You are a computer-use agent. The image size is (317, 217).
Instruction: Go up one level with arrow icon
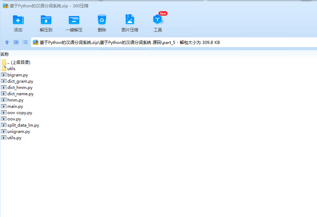pos(7,42)
